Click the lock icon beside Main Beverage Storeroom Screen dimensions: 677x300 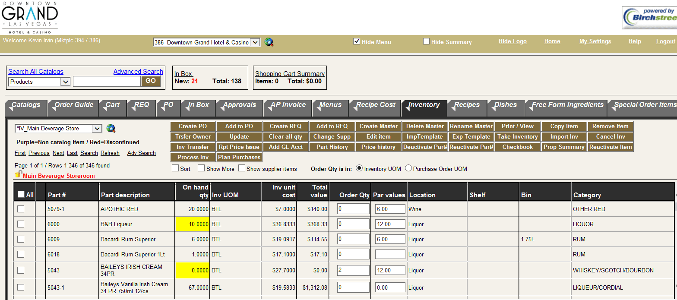(18, 174)
